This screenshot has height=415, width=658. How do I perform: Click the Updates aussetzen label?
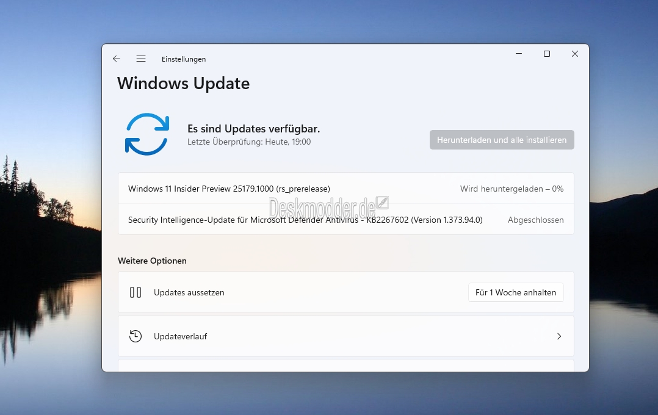coord(189,292)
